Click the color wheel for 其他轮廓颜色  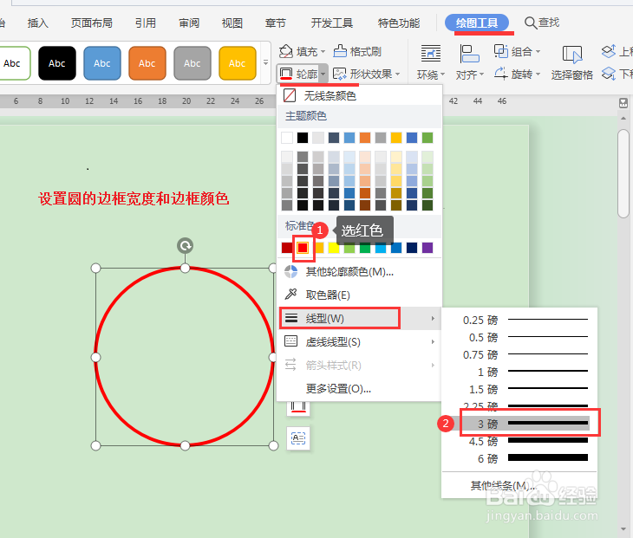click(x=290, y=272)
